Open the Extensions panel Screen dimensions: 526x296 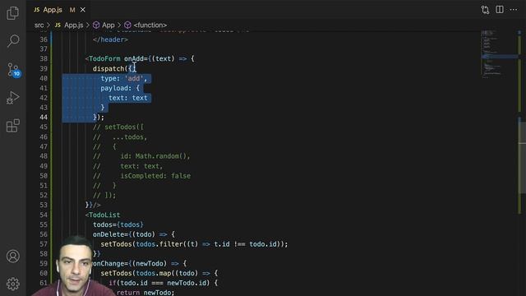(x=13, y=126)
